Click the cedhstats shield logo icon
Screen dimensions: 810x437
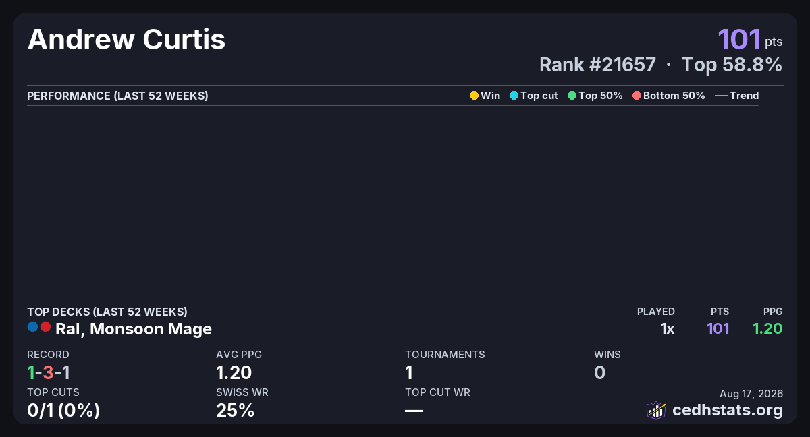pyautogui.click(x=656, y=410)
